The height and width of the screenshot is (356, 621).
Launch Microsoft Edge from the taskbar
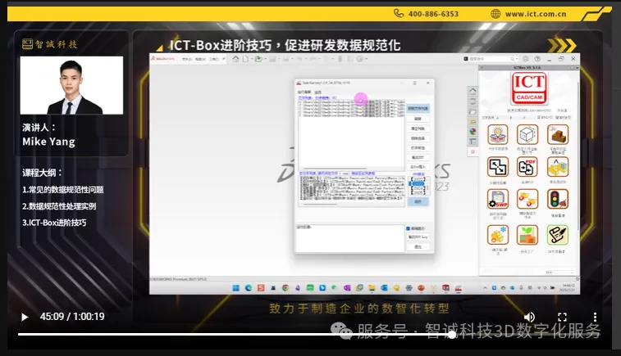pyautogui.click(x=249, y=288)
